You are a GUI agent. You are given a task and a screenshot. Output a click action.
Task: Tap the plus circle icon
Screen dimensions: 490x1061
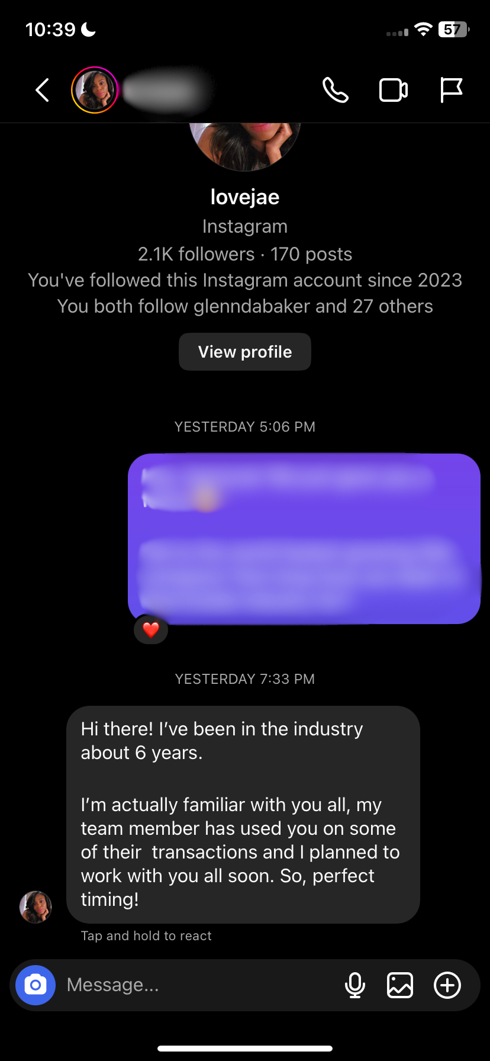coord(447,985)
